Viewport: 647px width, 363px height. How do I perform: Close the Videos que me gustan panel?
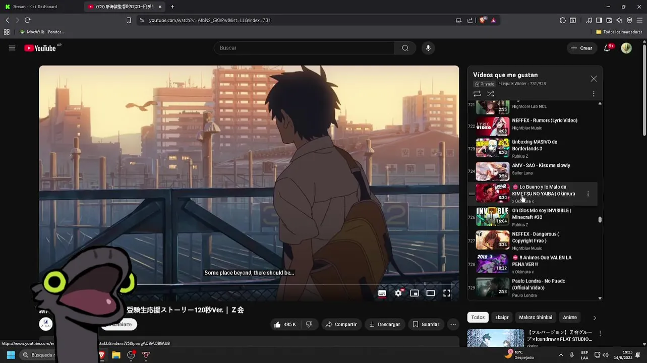coord(594,79)
